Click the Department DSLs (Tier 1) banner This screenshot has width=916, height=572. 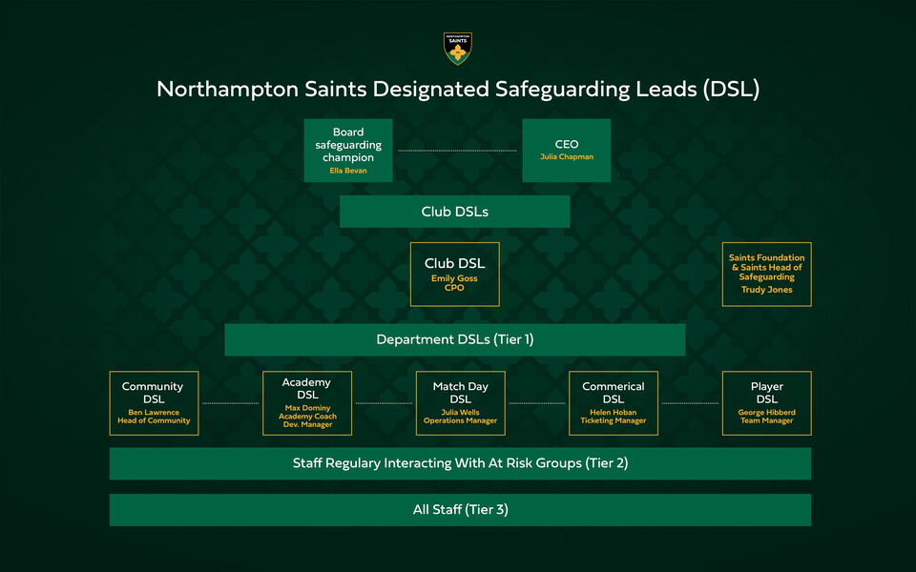455,339
